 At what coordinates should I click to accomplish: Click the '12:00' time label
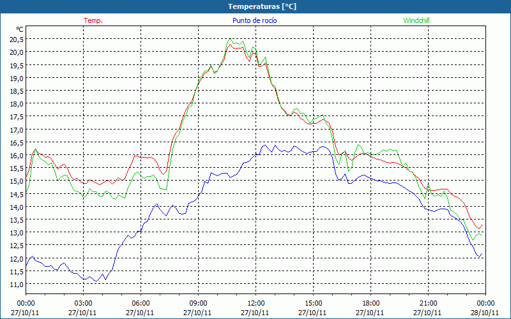click(256, 303)
